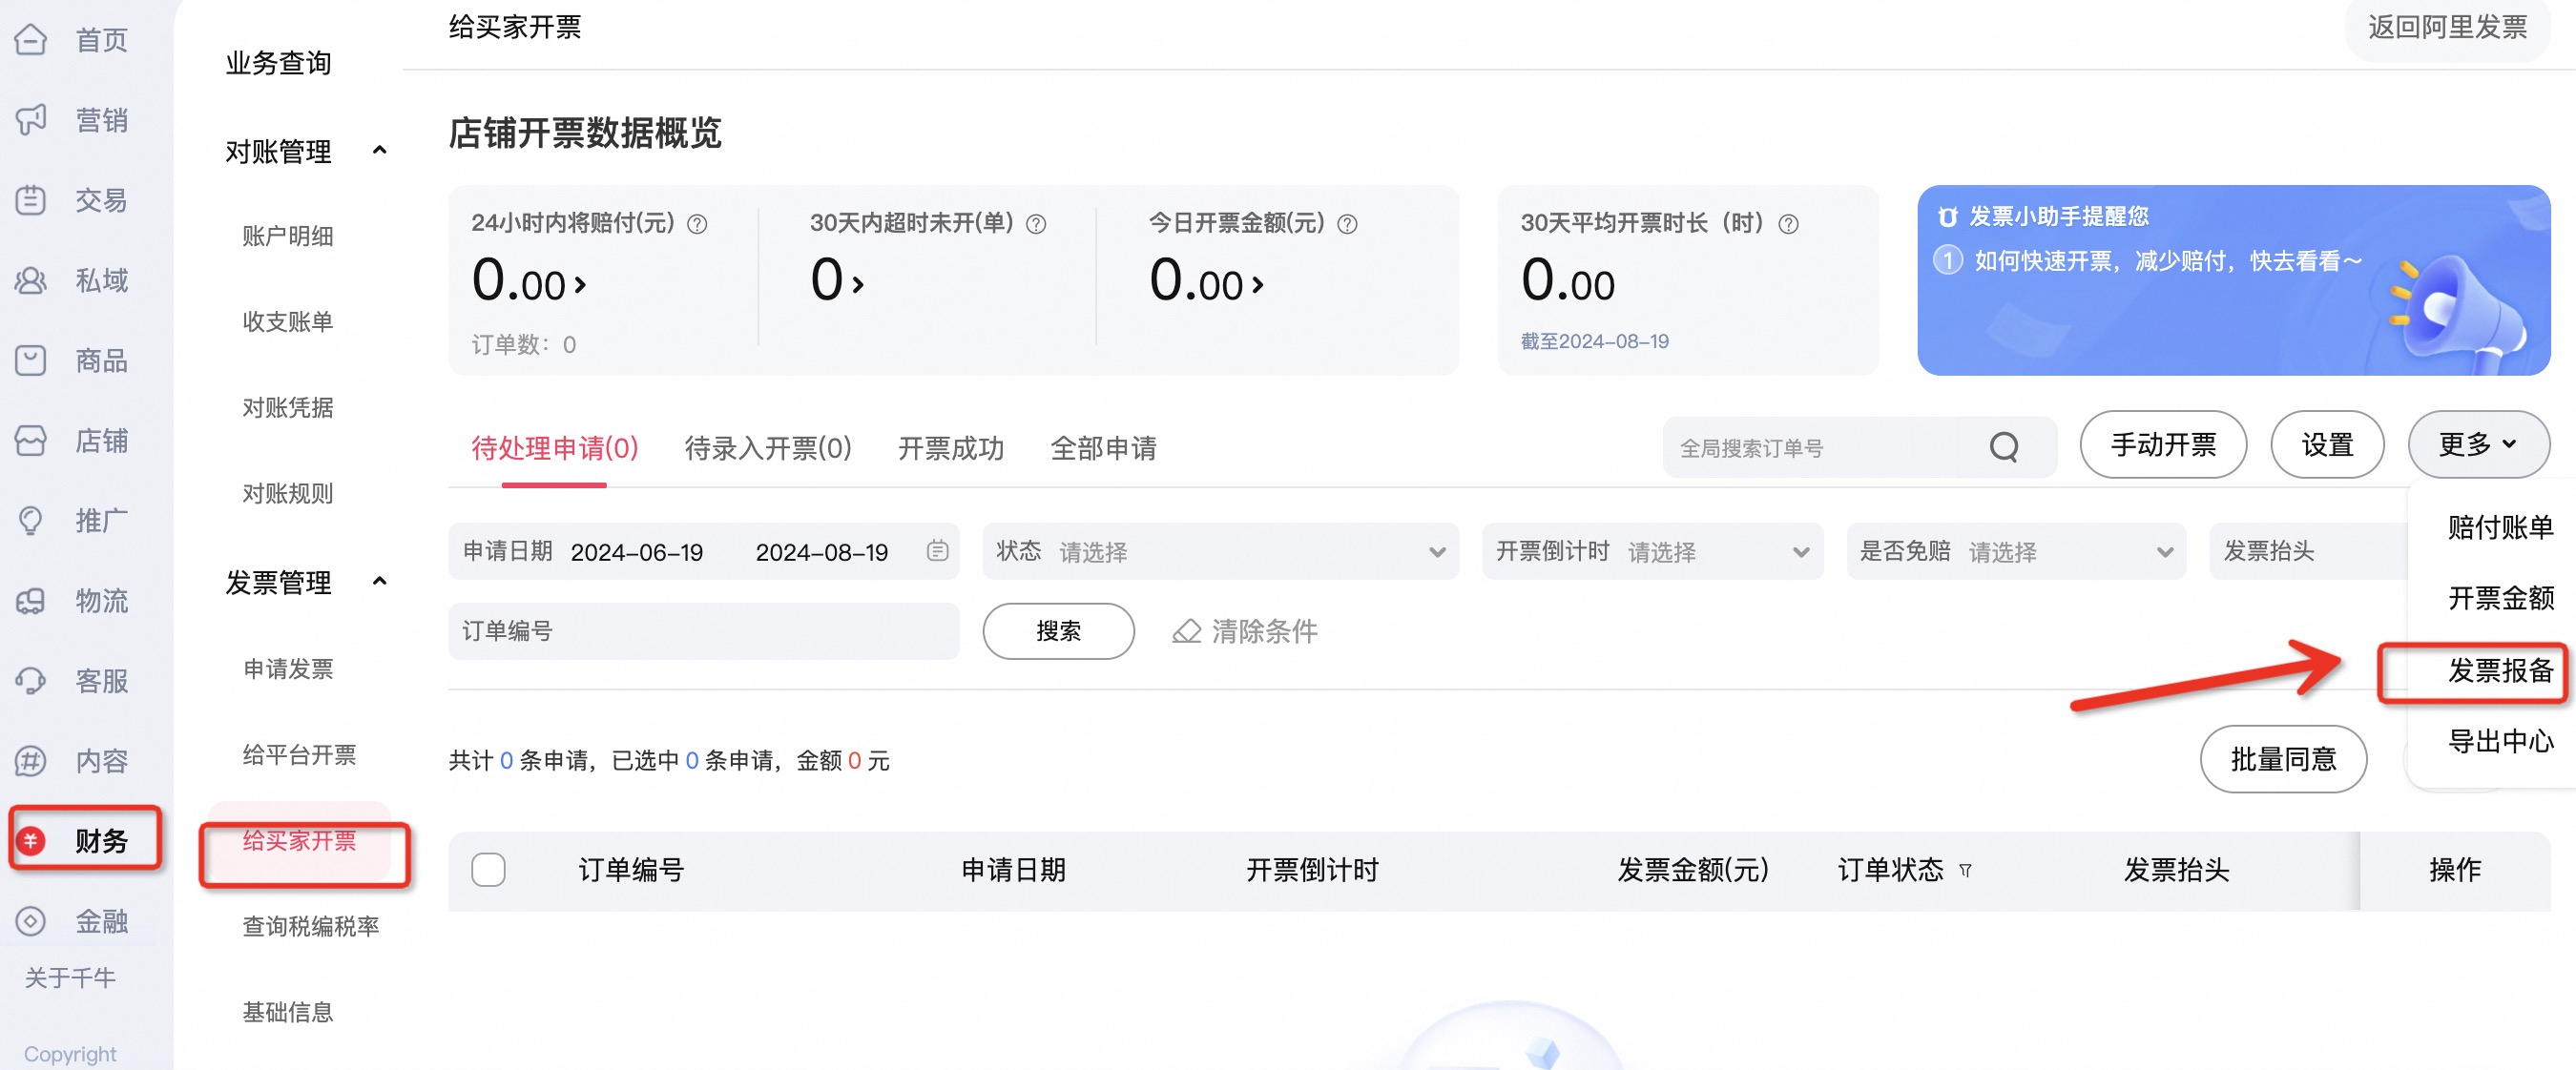The image size is (2576, 1070).
Task: Open the 开票倒计时 dropdown
Action: [x=1652, y=551]
